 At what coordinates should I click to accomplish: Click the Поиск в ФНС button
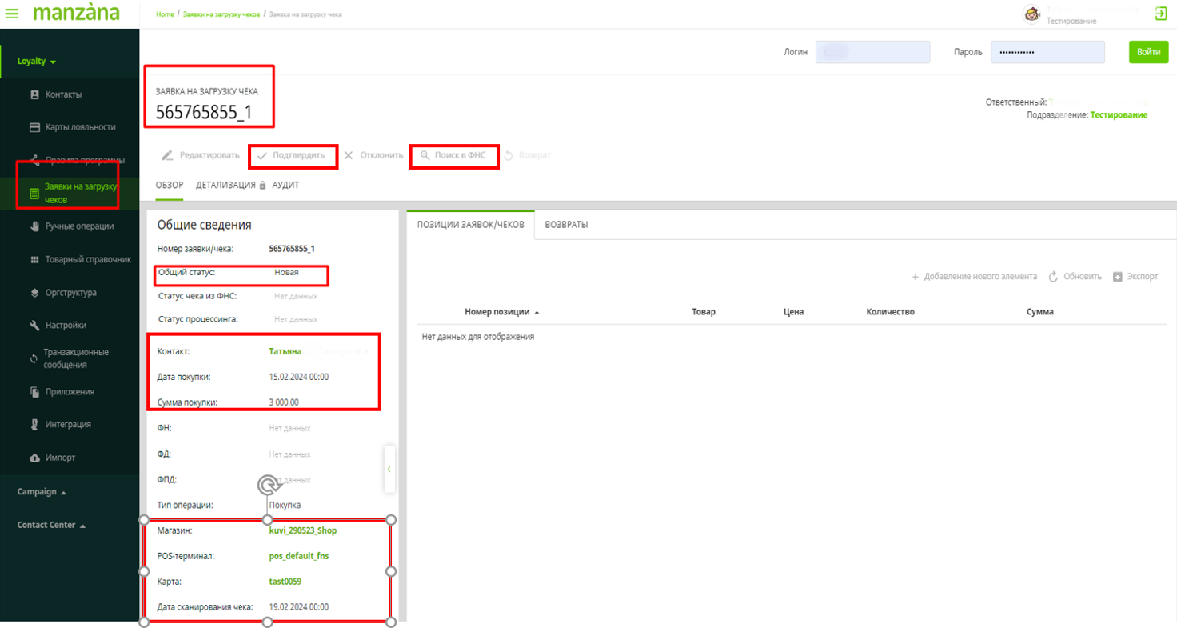pyautogui.click(x=453, y=155)
